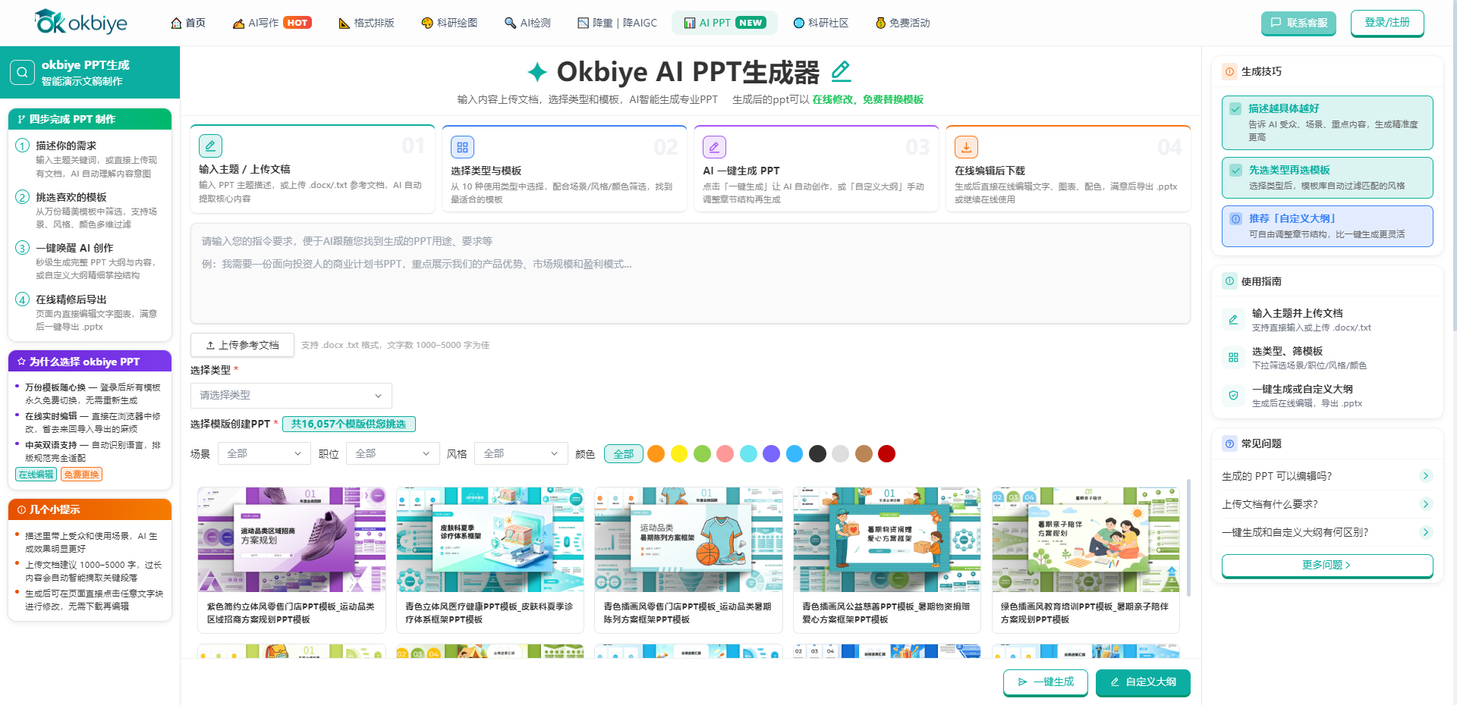
Task: Click the icon beside 几个小提示 heading
Action: point(21,509)
